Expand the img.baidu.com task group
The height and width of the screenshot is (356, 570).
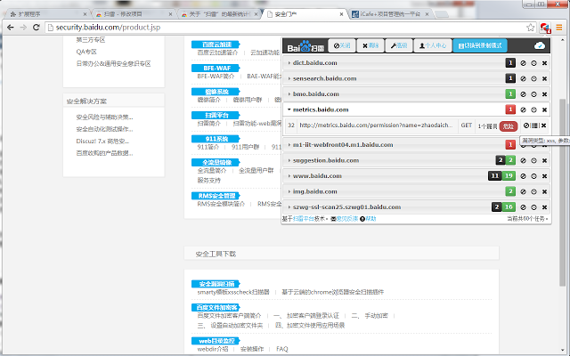pyautogui.click(x=289, y=192)
